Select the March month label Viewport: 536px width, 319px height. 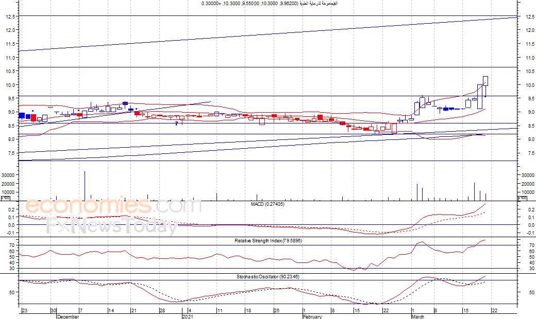coord(418,316)
